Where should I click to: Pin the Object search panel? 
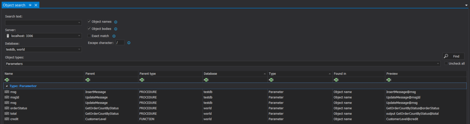click(30, 5)
